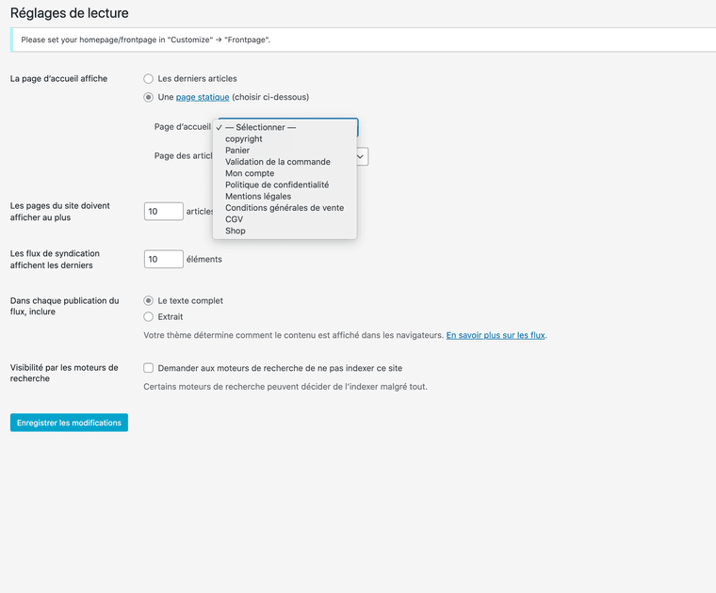Pick 'copyright' from the page list

[x=244, y=139]
